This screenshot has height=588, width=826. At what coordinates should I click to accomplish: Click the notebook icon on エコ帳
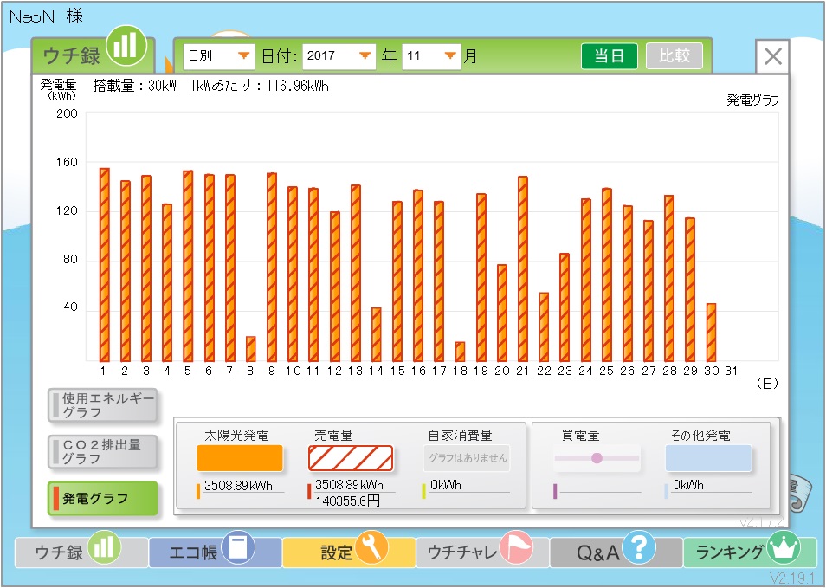[x=238, y=547]
